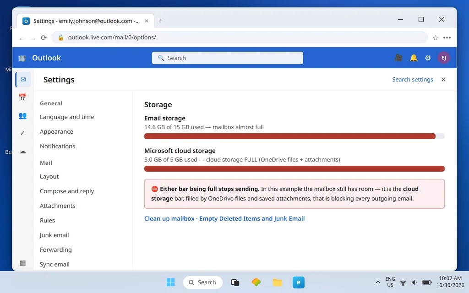This screenshot has height=293, width=469.
Task: Open the Mail module in the sidebar
Action: point(23,80)
